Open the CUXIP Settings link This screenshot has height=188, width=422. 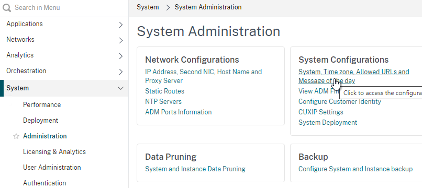click(321, 112)
